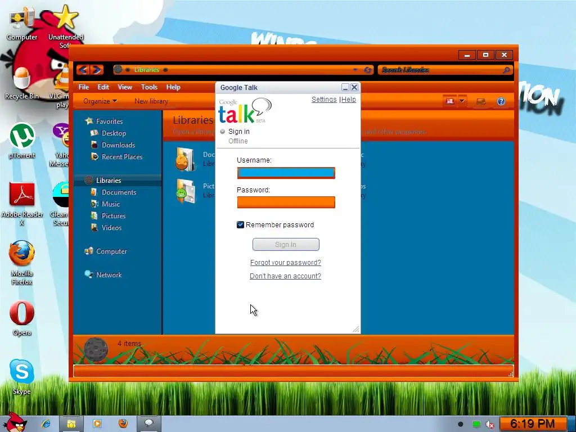Click Libraries in the address bar breadcrumb
Screen dimensions: 576x432
click(x=147, y=70)
